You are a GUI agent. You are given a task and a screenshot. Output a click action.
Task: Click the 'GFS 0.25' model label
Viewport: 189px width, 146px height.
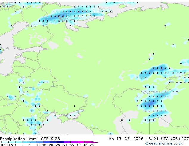click(x=50, y=139)
